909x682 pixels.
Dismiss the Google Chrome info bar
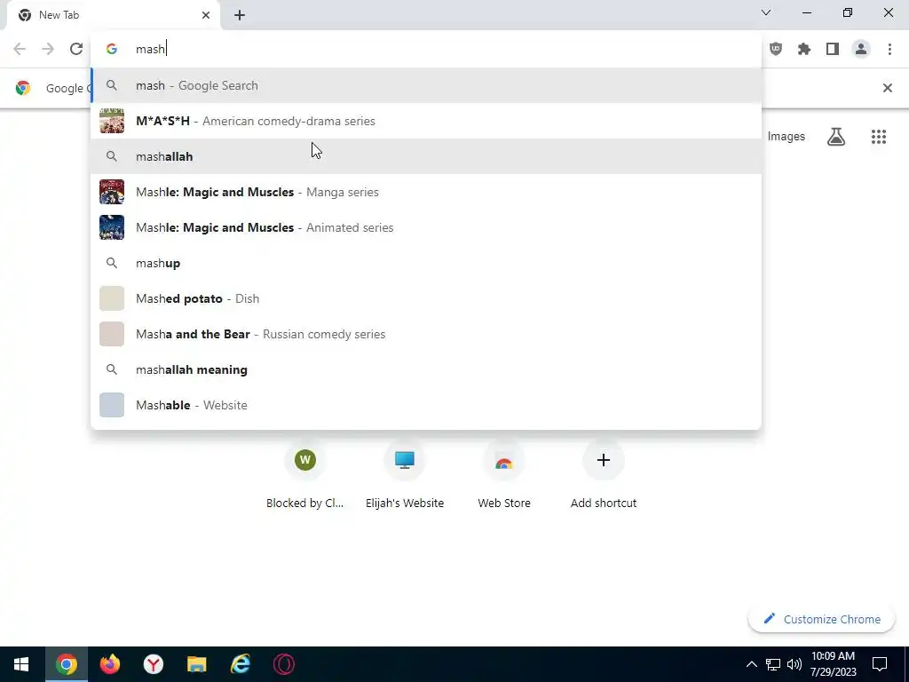(x=887, y=88)
